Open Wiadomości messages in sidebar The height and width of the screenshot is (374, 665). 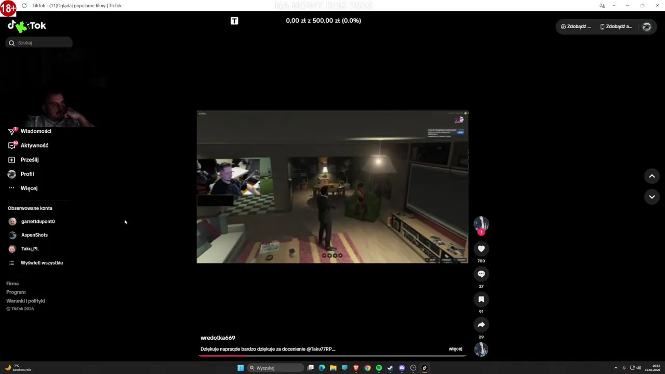click(x=30, y=131)
